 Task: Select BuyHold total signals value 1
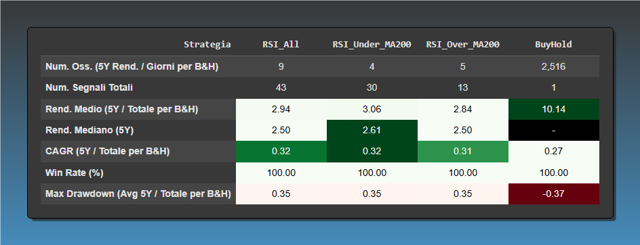pos(554,88)
